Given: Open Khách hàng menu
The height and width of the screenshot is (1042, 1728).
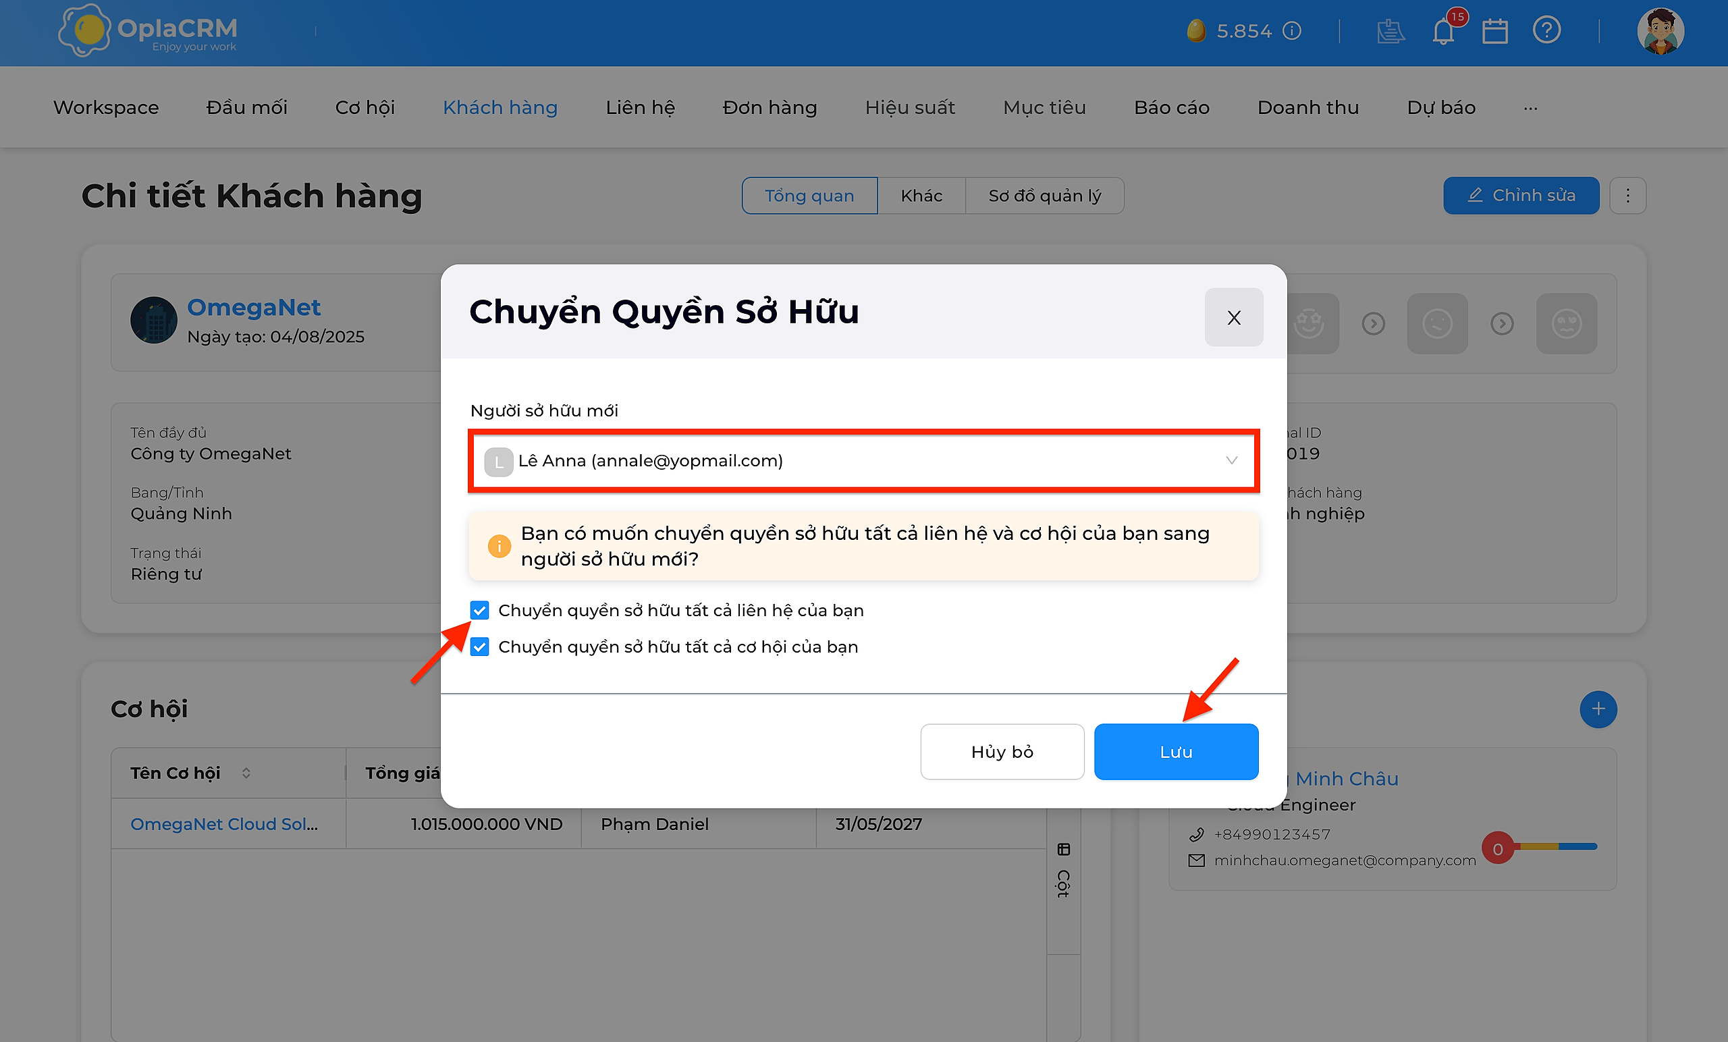Looking at the screenshot, I should (500, 107).
